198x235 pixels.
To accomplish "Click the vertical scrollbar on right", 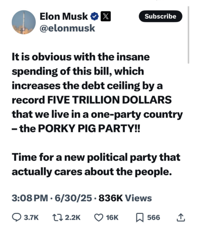I will (188, 35).
